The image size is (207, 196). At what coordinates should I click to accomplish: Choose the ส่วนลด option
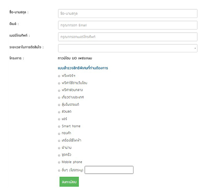[59, 112]
